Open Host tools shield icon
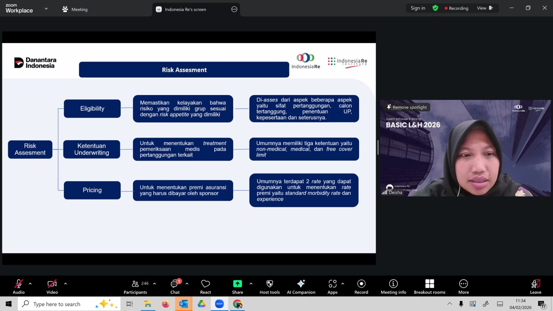 point(270,286)
